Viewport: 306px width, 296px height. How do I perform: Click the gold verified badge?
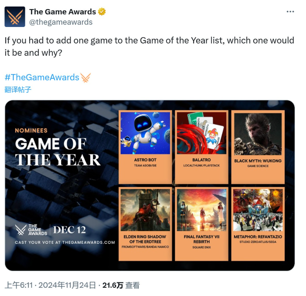pos(102,12)
